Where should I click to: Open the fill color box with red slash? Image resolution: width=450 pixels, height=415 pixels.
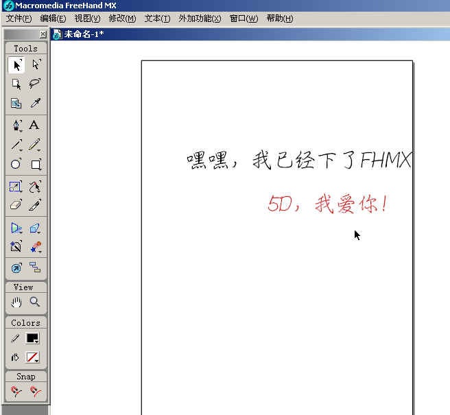(32, 357)
